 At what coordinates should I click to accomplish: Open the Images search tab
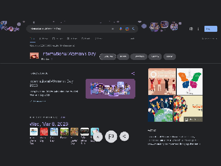coord(58,39)
